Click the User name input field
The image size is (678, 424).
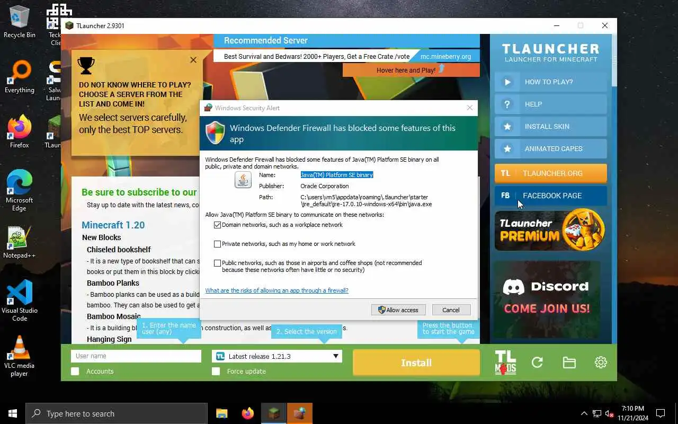(x=136, y=356)
